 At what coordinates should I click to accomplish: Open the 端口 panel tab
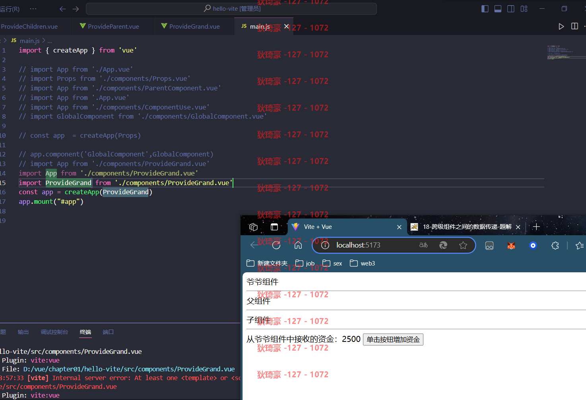tap(108, 332)
